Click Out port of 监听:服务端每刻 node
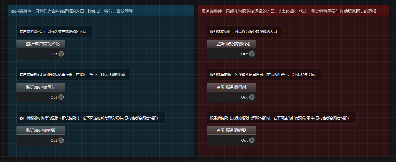This screenshot has height=162, width=396. (x=252, y=97)
